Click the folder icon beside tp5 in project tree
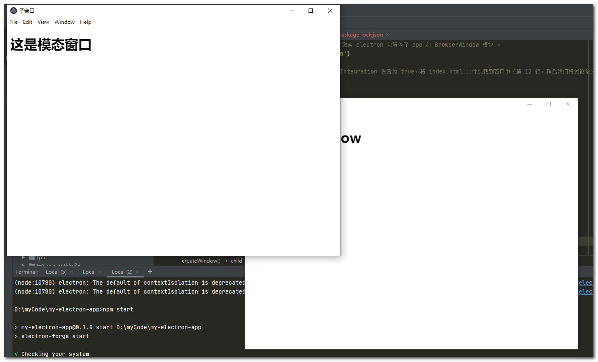Screen dimensions: 598x362 (32, 257)
